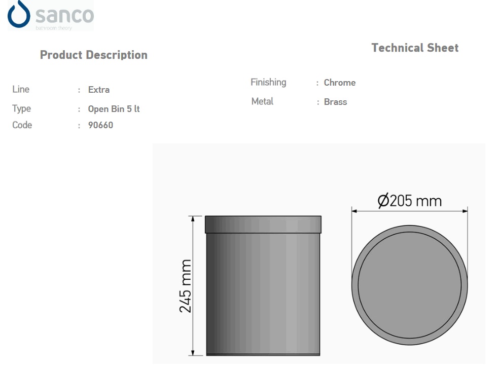Select the Brass metal value
498x371 pixels.
tap(335, 102)
